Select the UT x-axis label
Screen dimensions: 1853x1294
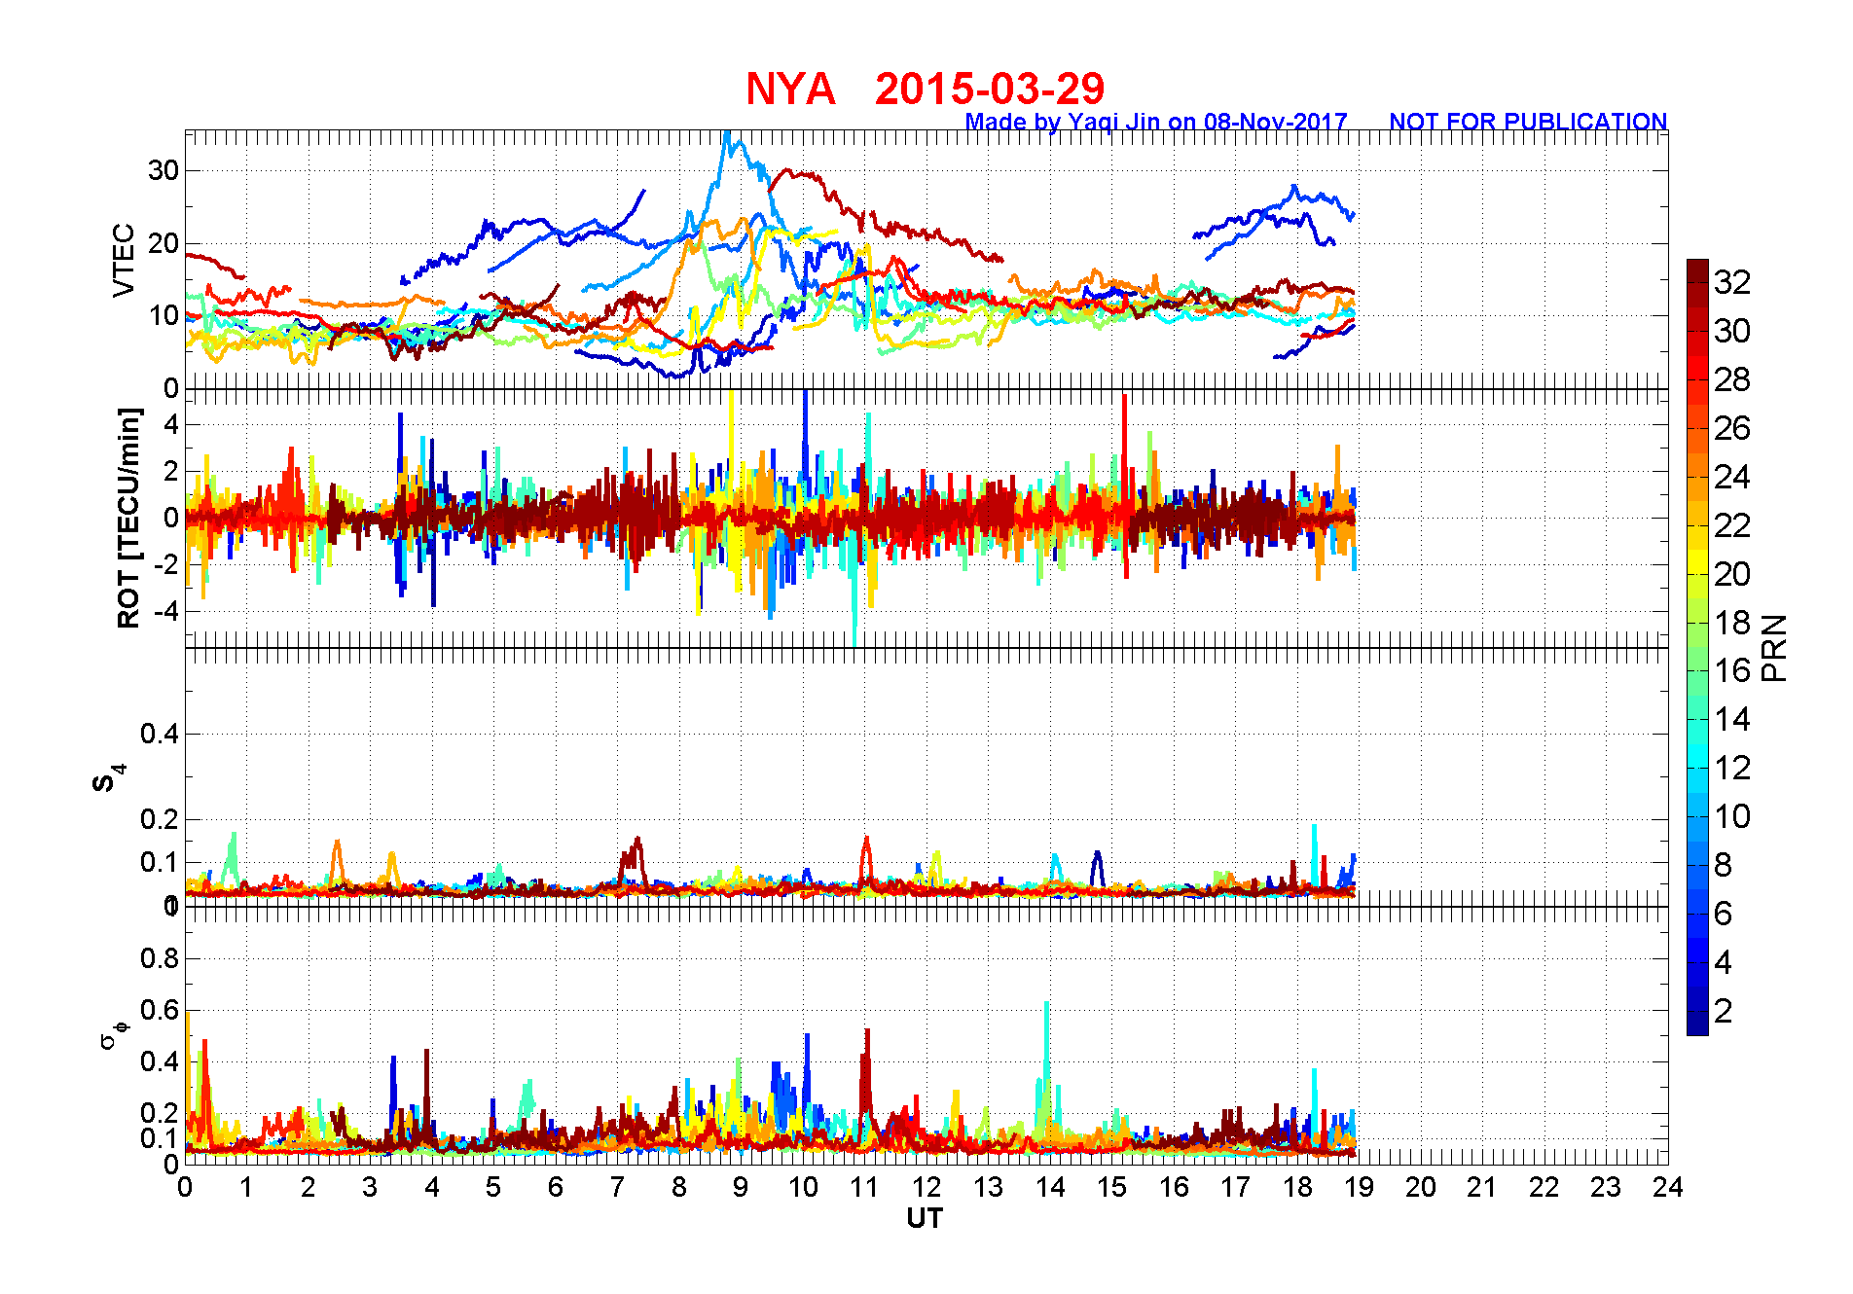pos(925,1218)
